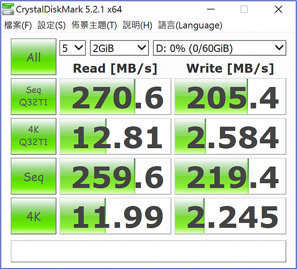Select the Seq write value 219.4
Image resolution: width=297 pixels, height=269 pixels.
click(x=230, y=176)
